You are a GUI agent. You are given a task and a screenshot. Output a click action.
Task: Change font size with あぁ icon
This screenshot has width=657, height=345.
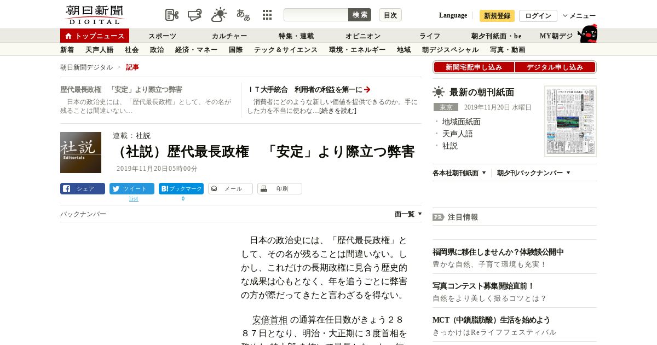click(243, 15)
